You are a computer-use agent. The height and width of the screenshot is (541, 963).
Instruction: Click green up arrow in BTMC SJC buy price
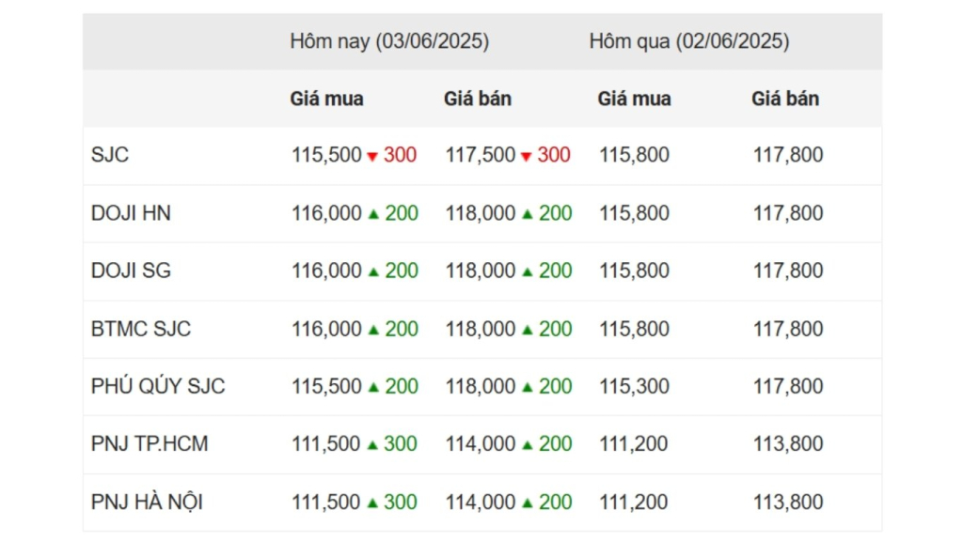tap(373, 330)
